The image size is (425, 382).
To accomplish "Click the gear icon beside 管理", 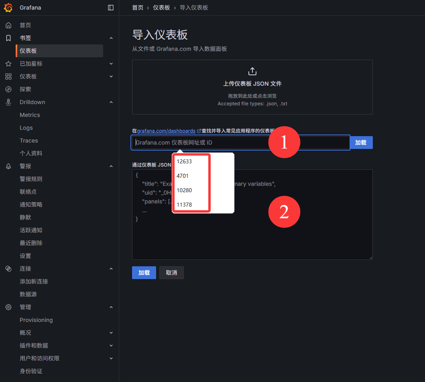I will 8,307.
